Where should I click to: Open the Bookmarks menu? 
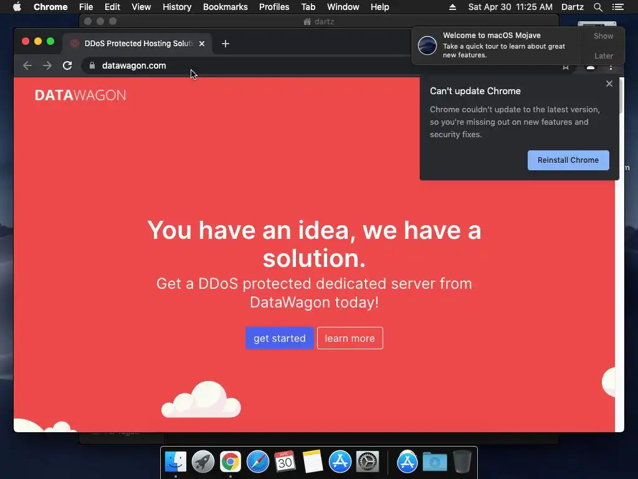[x=226, y=7]
